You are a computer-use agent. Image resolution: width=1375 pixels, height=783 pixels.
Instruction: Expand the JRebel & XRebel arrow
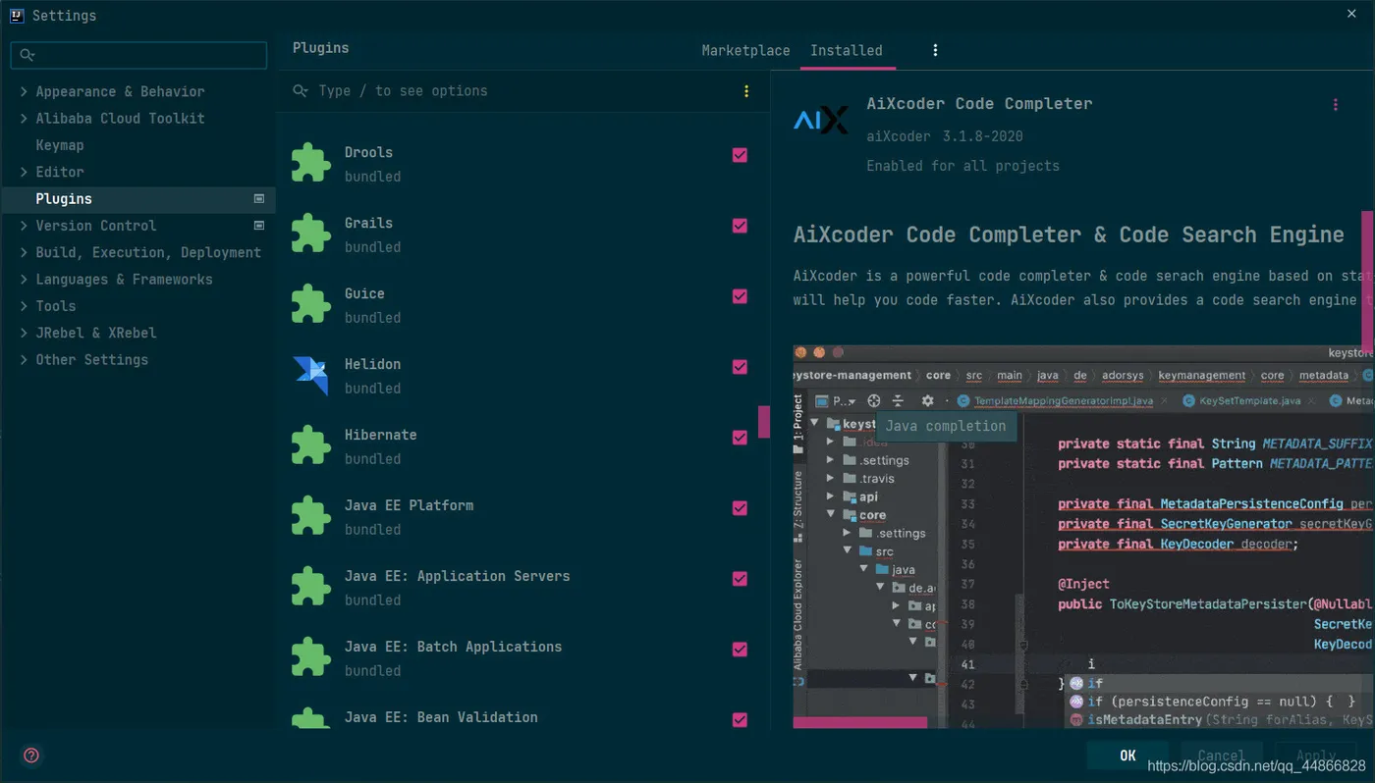(x=24, y=333)
